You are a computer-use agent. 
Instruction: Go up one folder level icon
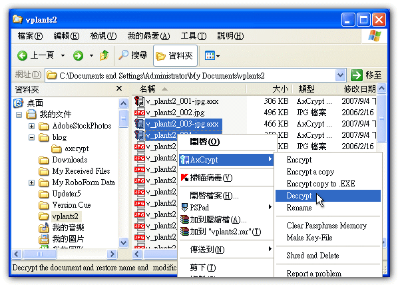(104, 55)
